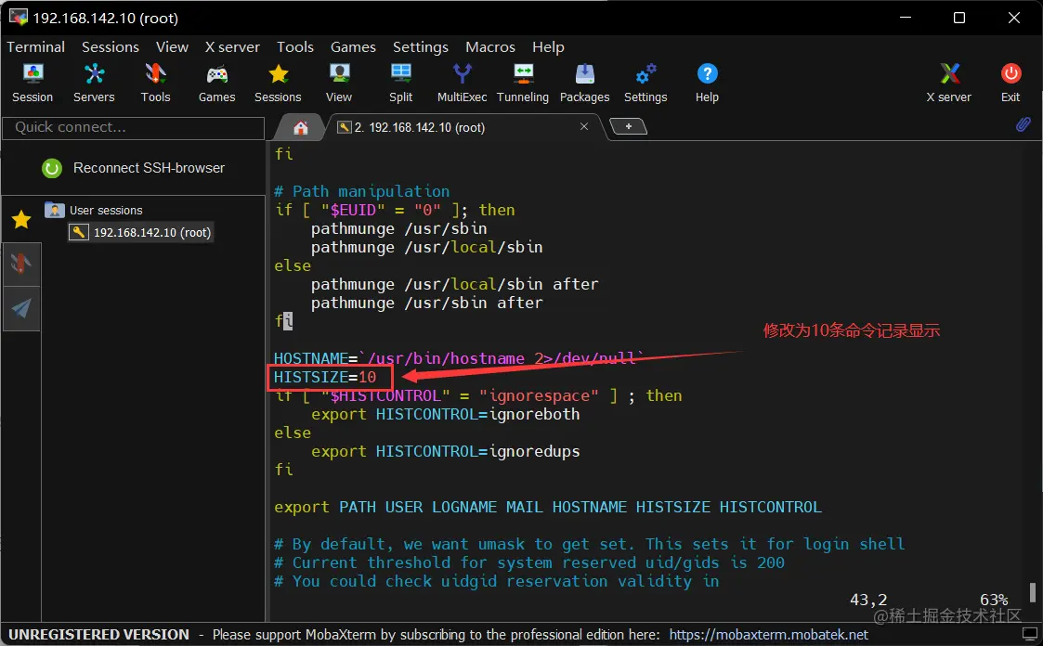Open the Help question mark icon
The width and height of the screenshot is (1043, 646).
(707, 84)
